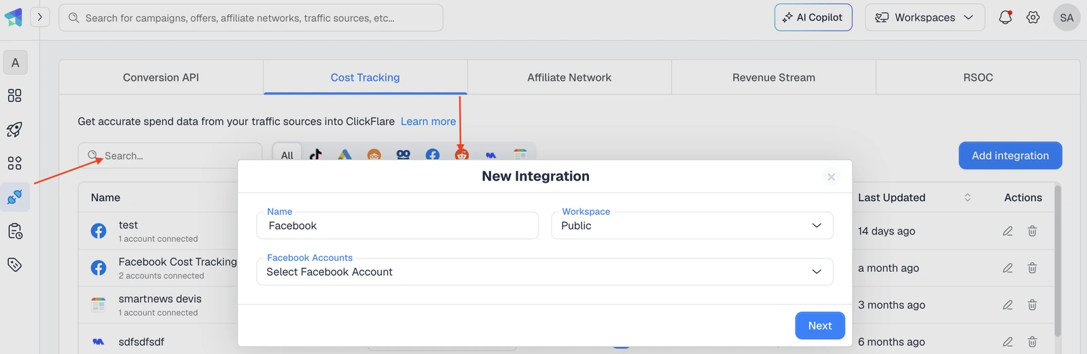The width and height of the screenshot is (1087, 354).
Task: Filter integrations by Google Ads icon
Action: (x=345, y=155)
